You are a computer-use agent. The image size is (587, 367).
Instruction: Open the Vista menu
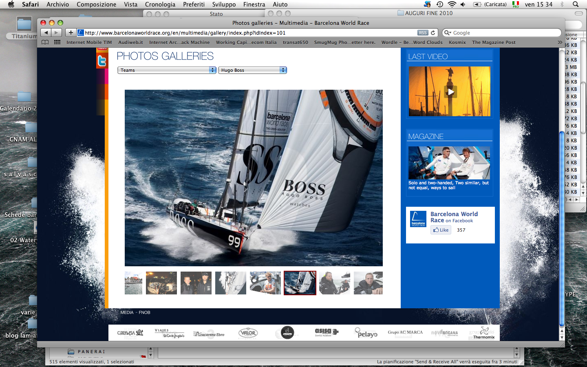click(x=131, y=4)
